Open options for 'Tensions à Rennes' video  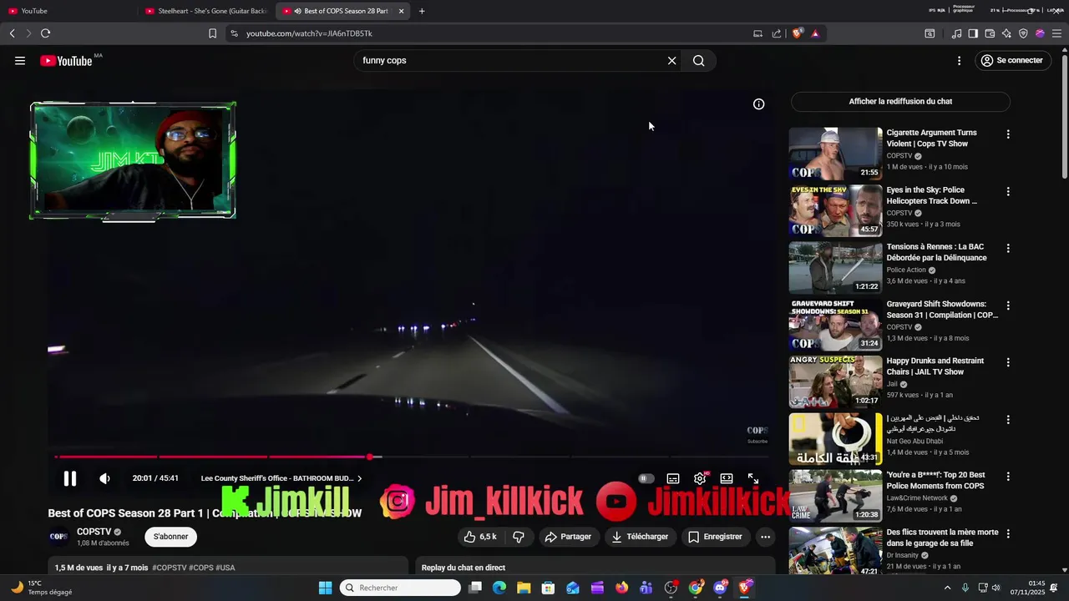click(1008, 249)
